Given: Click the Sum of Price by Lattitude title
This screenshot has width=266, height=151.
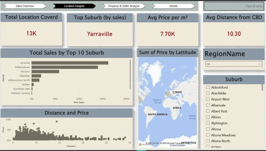Looking at the screenshot, I should tap(168, 52).
